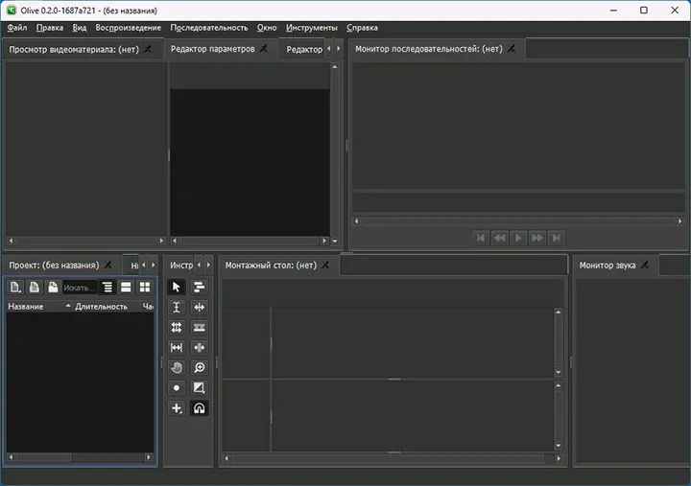Open the Последовательность menu
The image size is (691, 486).
[209, 28]
